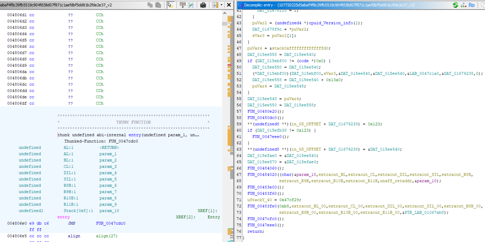Open the Diff View icon in Listing
485x242 pixels.
click(191, 5)
